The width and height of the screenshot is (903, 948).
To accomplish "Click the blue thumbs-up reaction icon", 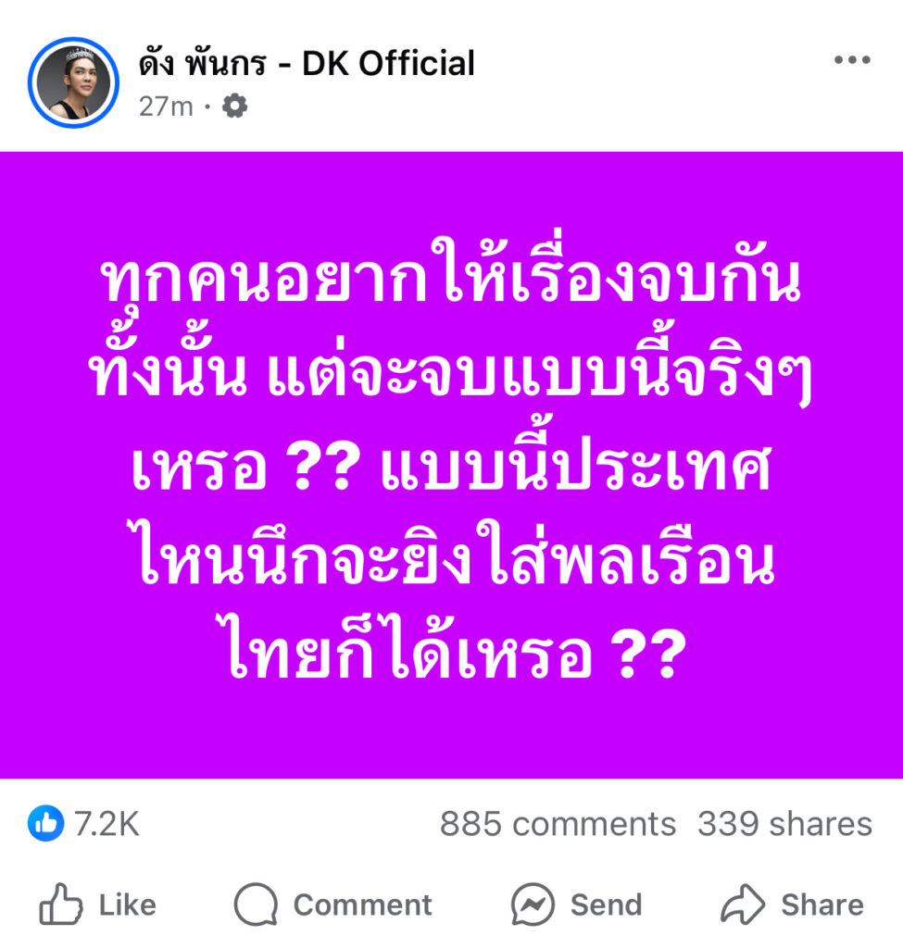I will tap(46, 823).
